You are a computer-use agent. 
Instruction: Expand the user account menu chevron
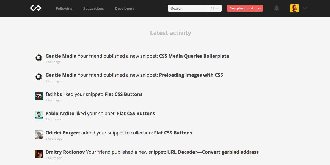point(305,8)
